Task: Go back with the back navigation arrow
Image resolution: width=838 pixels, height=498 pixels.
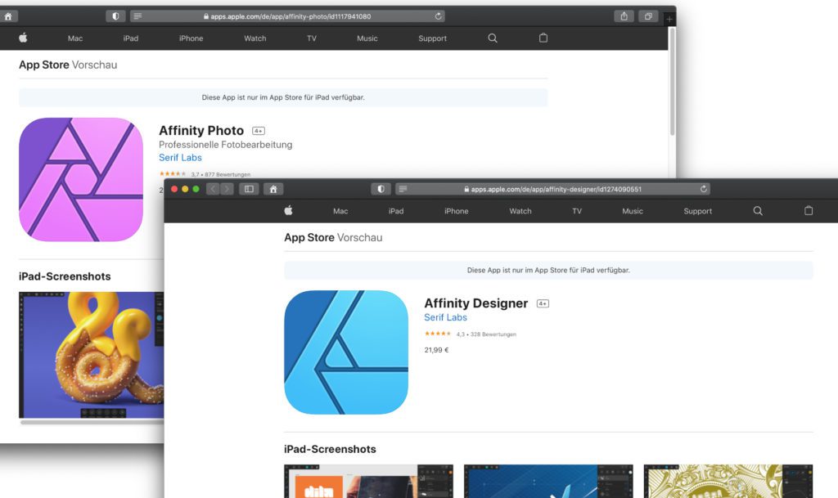Action: 214,188
